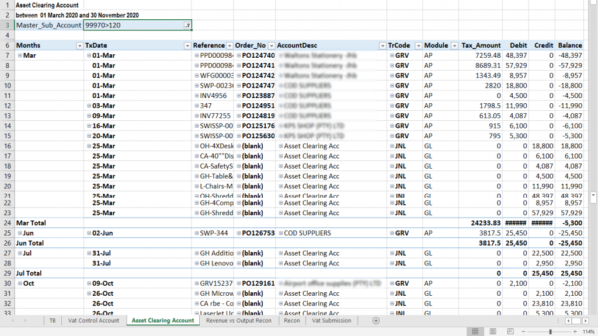Open the TxDate column filter
The image size is (598, 336).
pos(187,45)
